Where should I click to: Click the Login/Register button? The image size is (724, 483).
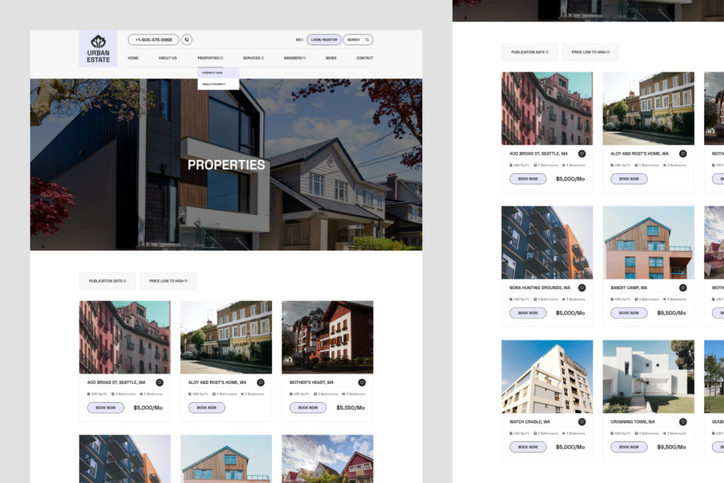[324, 40]
